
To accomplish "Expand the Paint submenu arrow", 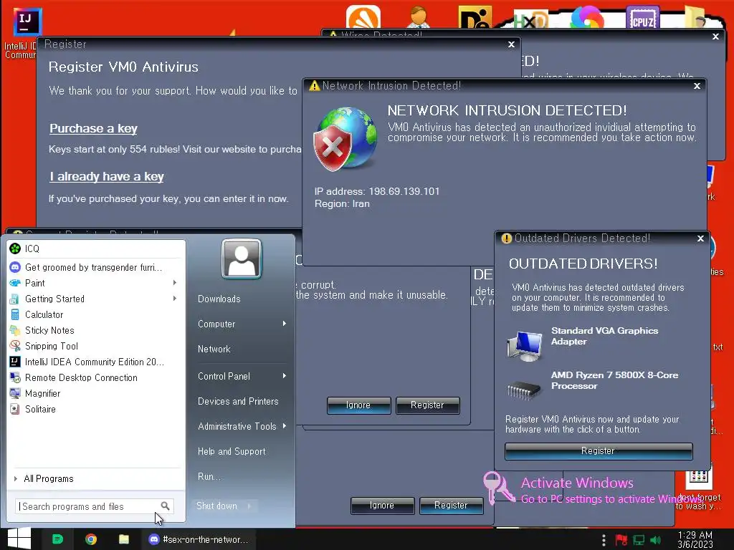I will pyautogui.click(x=175, y=282).
